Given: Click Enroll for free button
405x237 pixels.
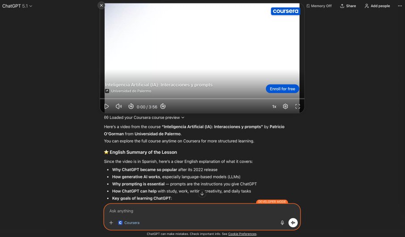Looking at the screenshot, I should tap(283, 89).
